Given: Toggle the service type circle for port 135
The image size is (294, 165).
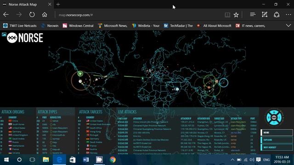Looking at the screenshot, I should click(x=51, y=138).
